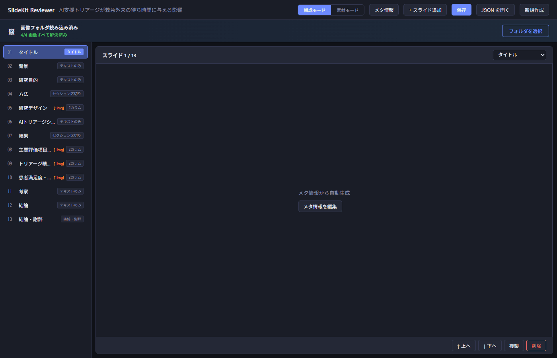This screenshot has height=358, width=557.
Task: Start a new project via 新規作成
Action: pos(534,10)
